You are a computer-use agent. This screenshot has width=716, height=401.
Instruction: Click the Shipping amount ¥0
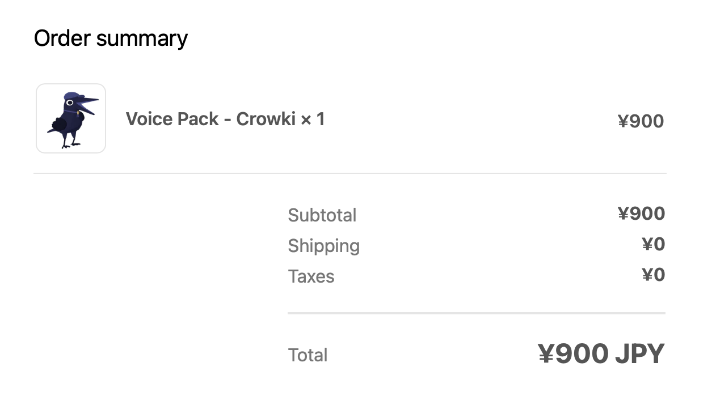pos(653,244)
